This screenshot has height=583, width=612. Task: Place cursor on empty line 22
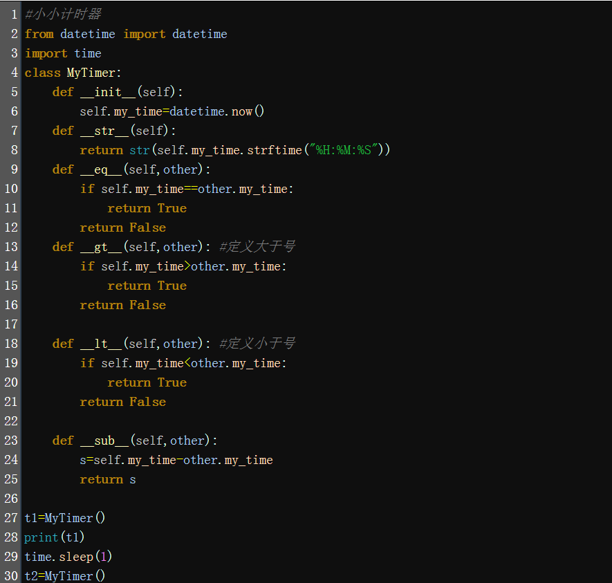tap(207, 421)
